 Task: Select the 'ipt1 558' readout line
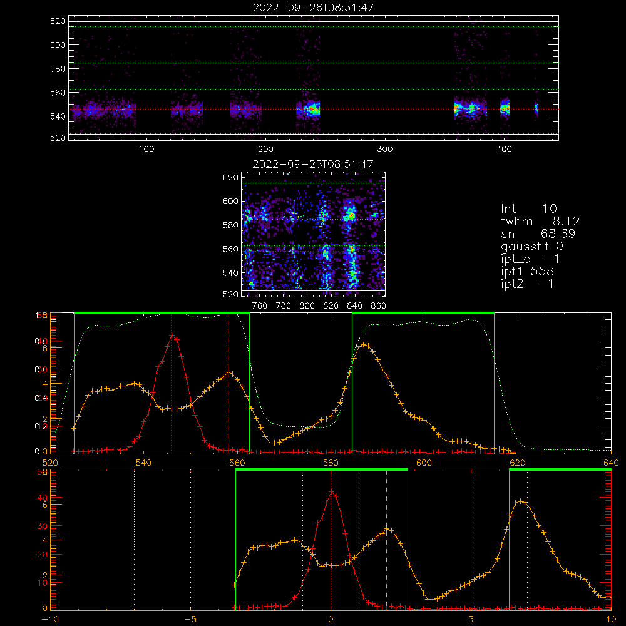pos(527,272)
